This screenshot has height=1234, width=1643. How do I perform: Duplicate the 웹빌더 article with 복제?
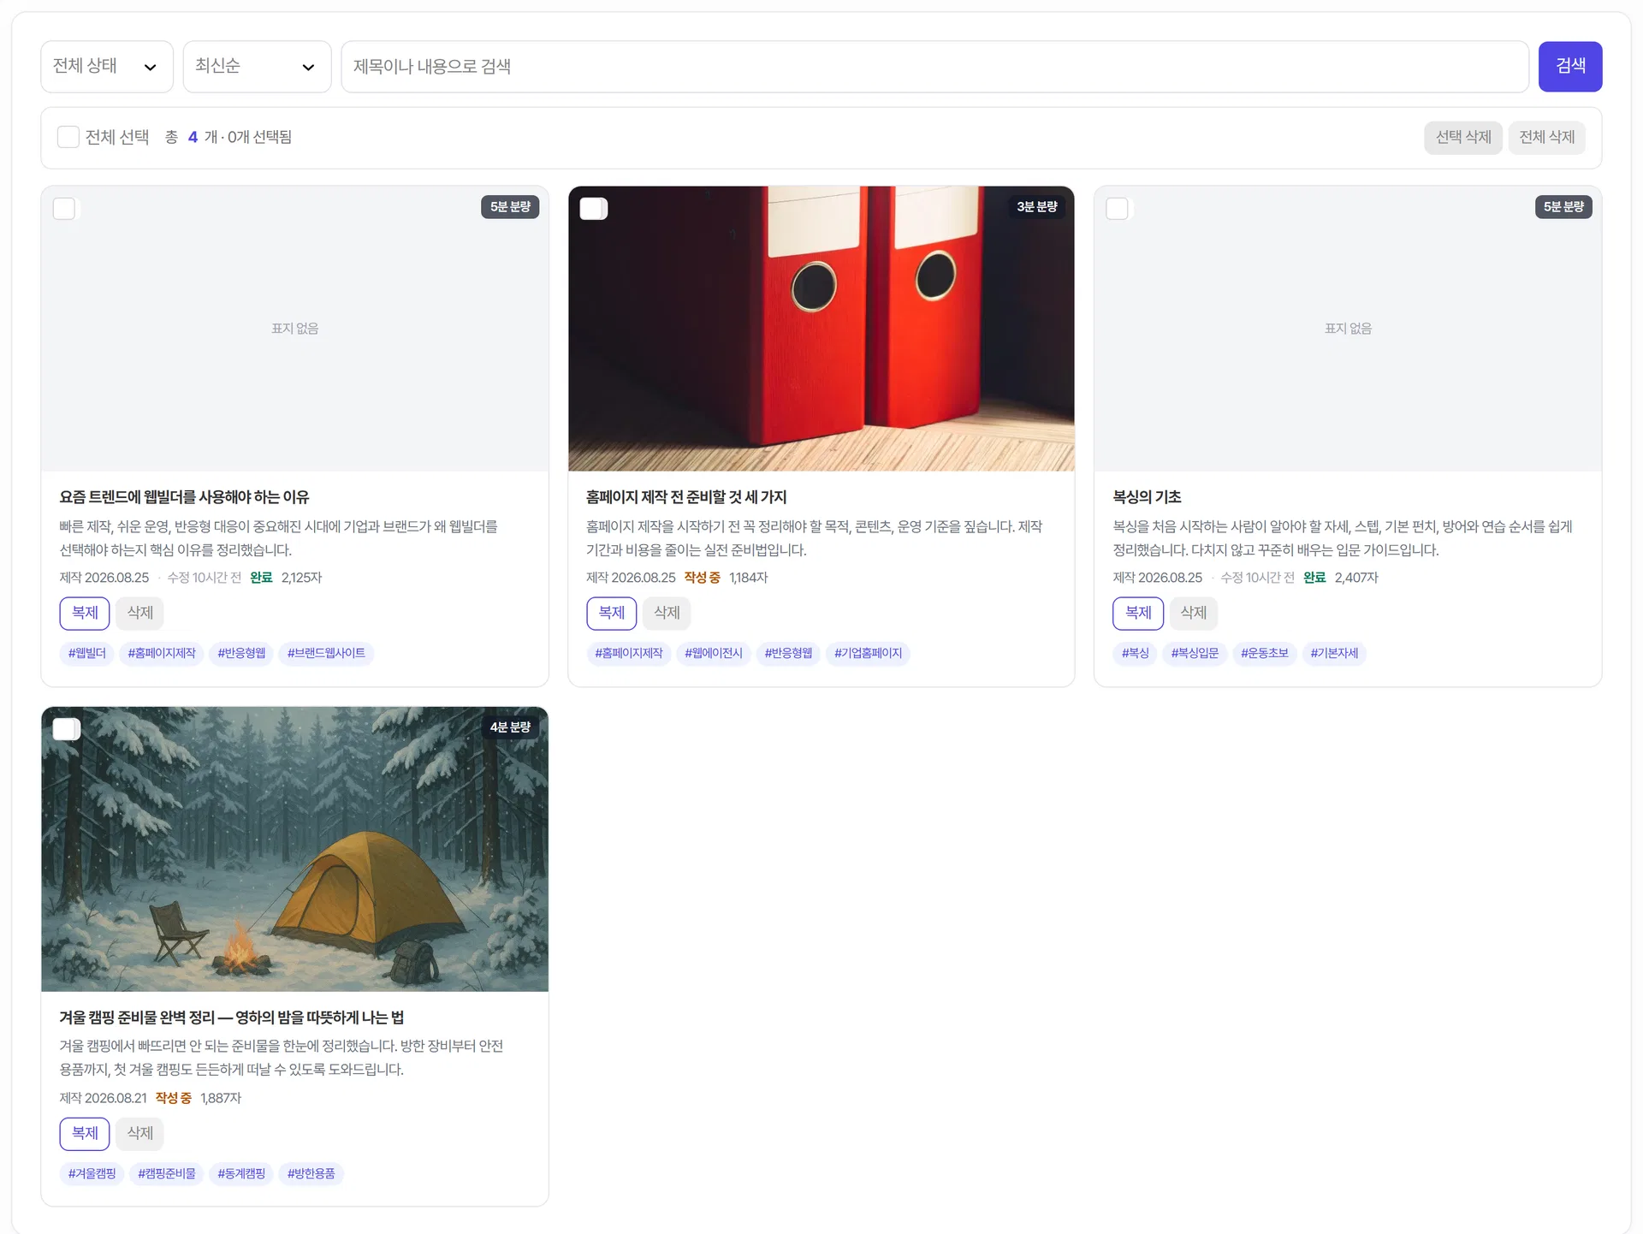pyautogui.click(x=85, y=613)
